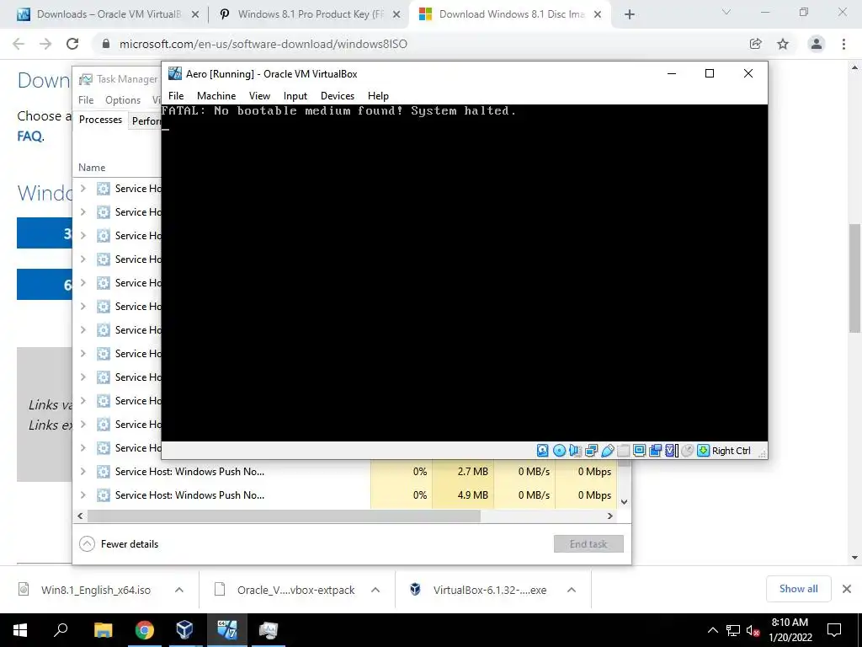Click the Right Ctrl host key label
Viewport: 862px width, 647px height.
732,451
